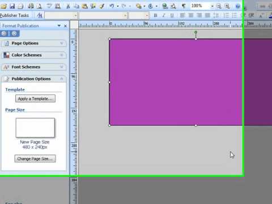Toggle Underline formatting

[172, 15]
